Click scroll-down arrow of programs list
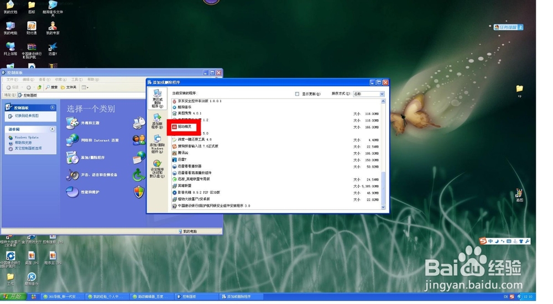 (383, 207)
